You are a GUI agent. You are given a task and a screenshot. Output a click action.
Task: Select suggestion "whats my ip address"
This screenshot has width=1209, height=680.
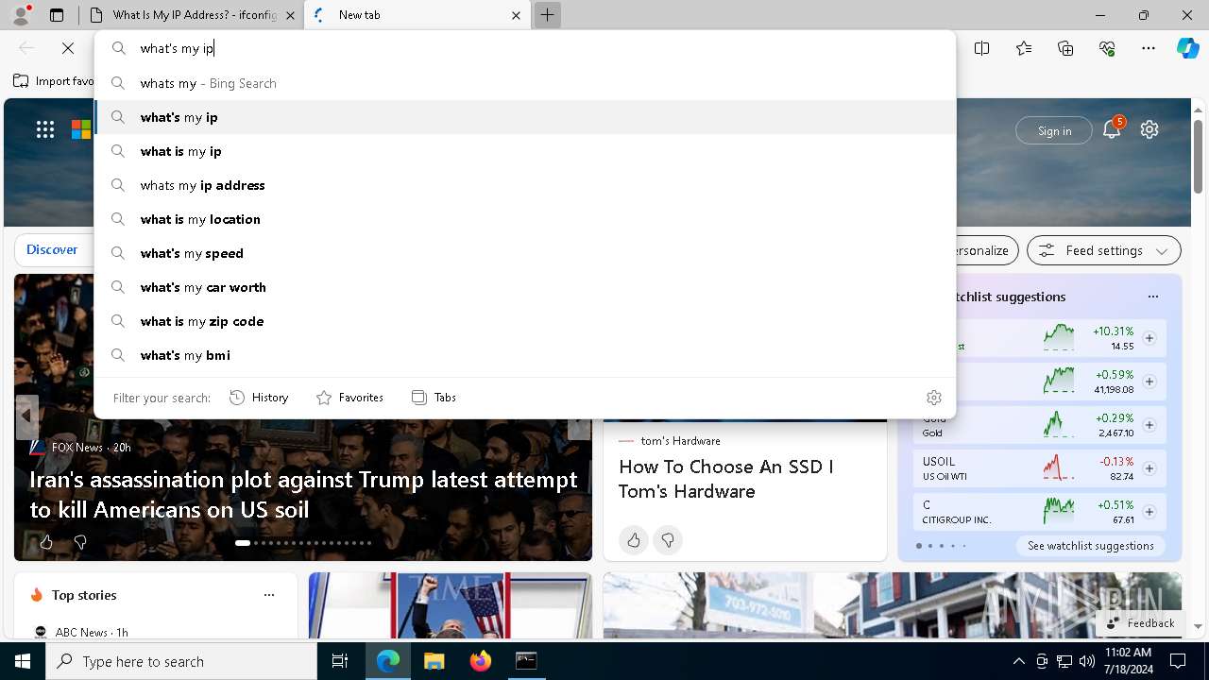pos(525,185)
